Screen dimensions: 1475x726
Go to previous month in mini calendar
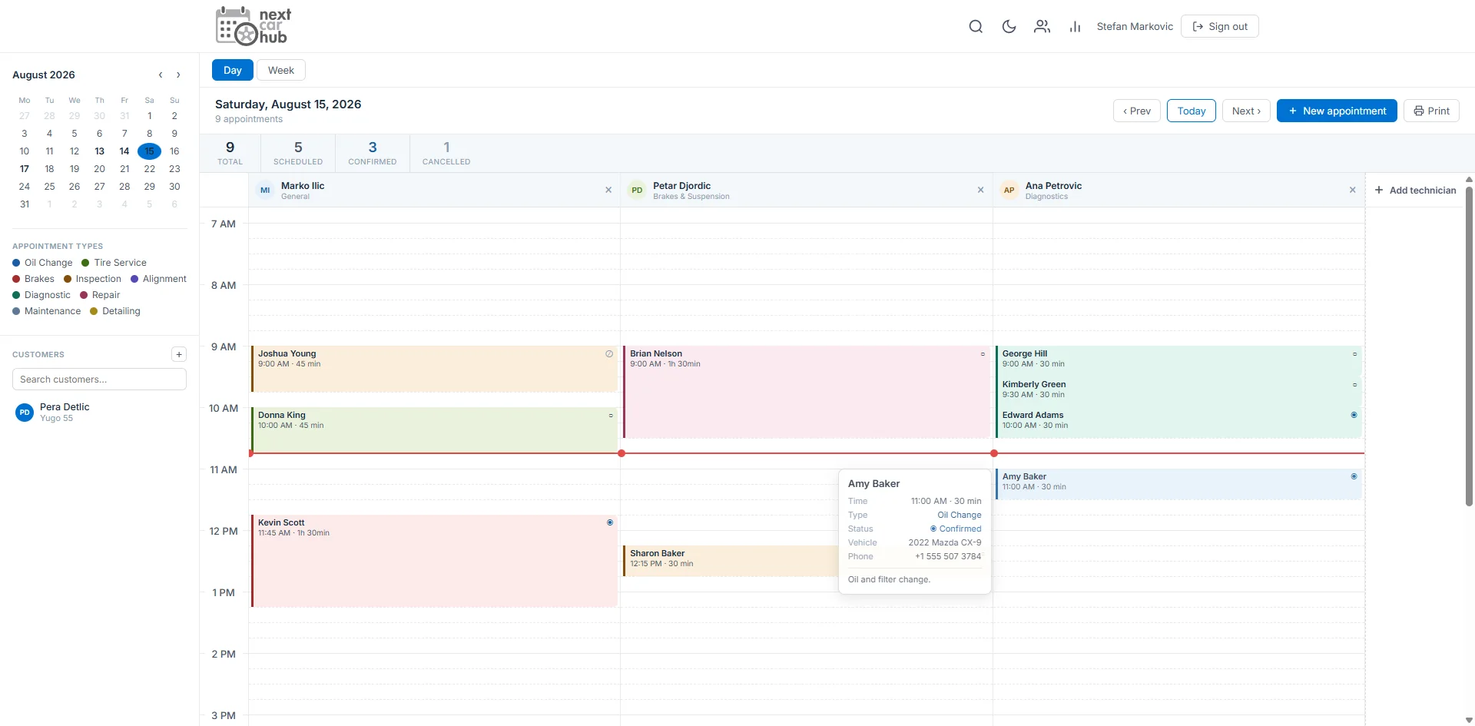pyautogui.click(x=161, y=75)
